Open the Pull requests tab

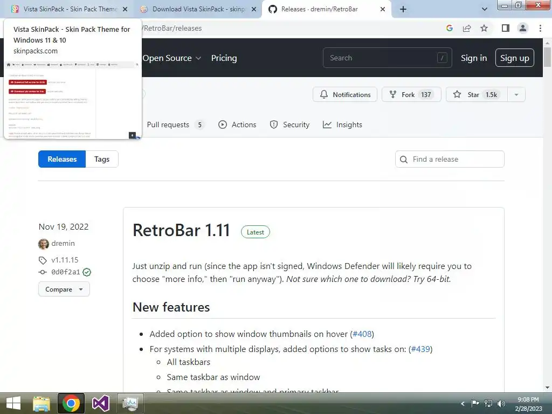click(175, 125)
